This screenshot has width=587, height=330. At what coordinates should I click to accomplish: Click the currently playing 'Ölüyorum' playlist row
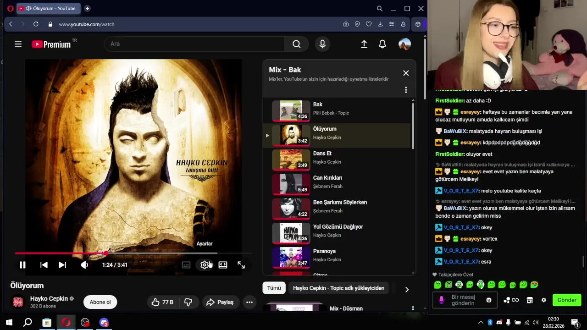(337, 135)
